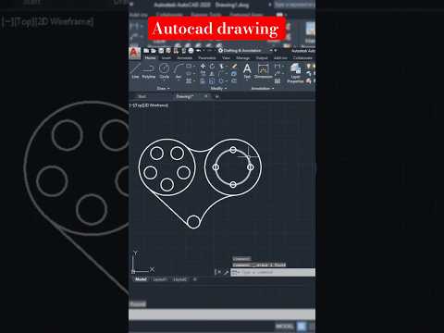Select the Move tool
444x333 pixels.
(x=203, y=67)
